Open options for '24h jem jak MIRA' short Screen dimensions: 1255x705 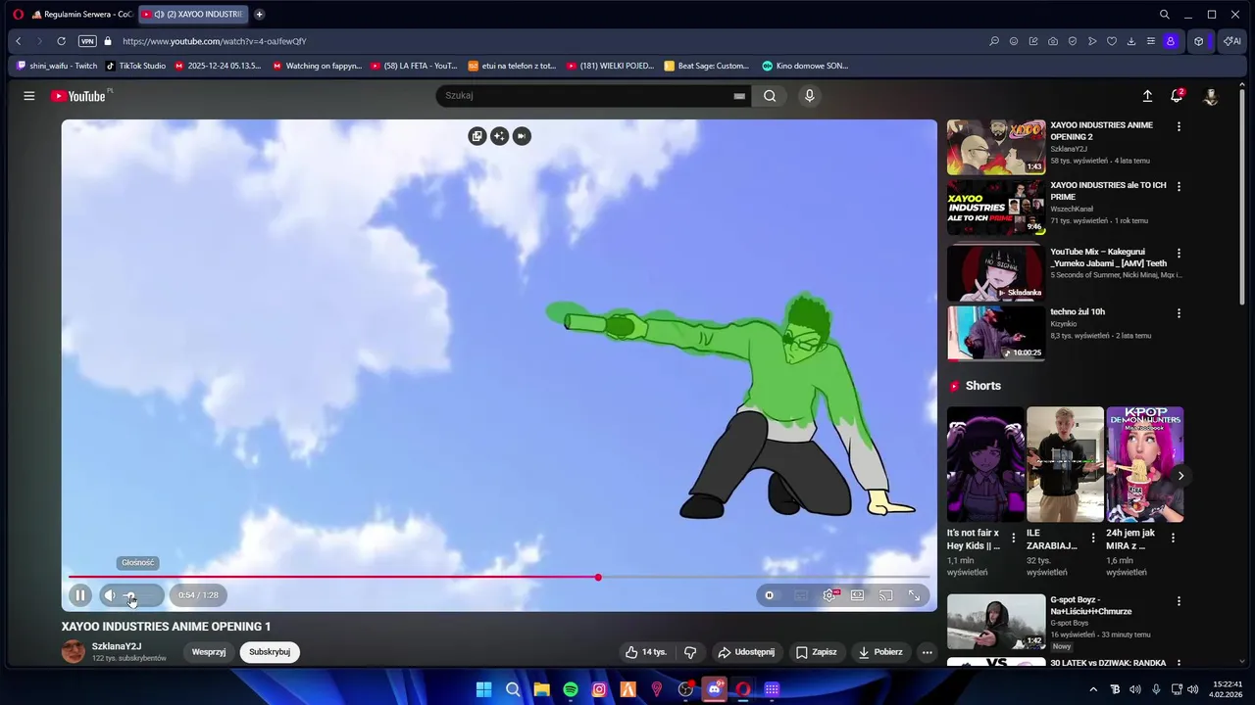pyautogui.click(x=1173, y=538)
